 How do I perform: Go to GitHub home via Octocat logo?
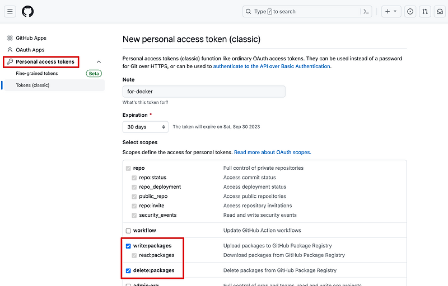tap(27, 11)
